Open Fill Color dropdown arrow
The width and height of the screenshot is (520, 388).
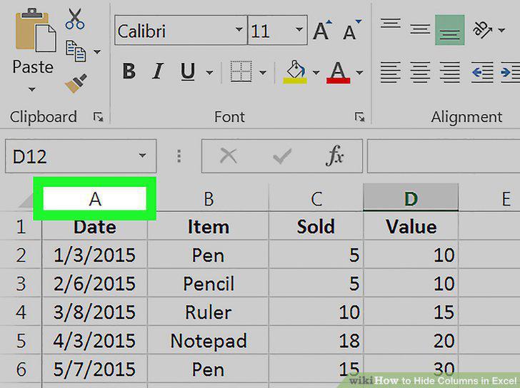(316, 72)
